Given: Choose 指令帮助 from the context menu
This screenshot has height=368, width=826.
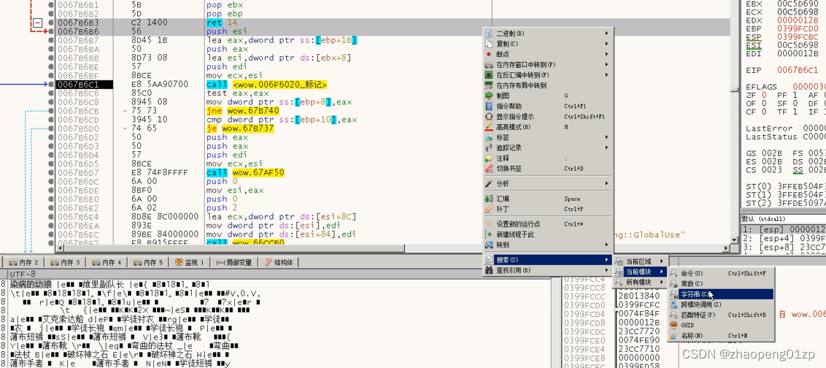Looking at the screenshot, I should click(549, 106).
